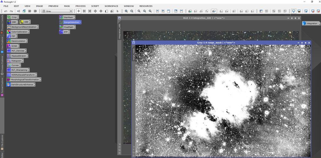321x158 pixels.
Task: Toggle the View Explorer side panel
Action: coord(2,44)
